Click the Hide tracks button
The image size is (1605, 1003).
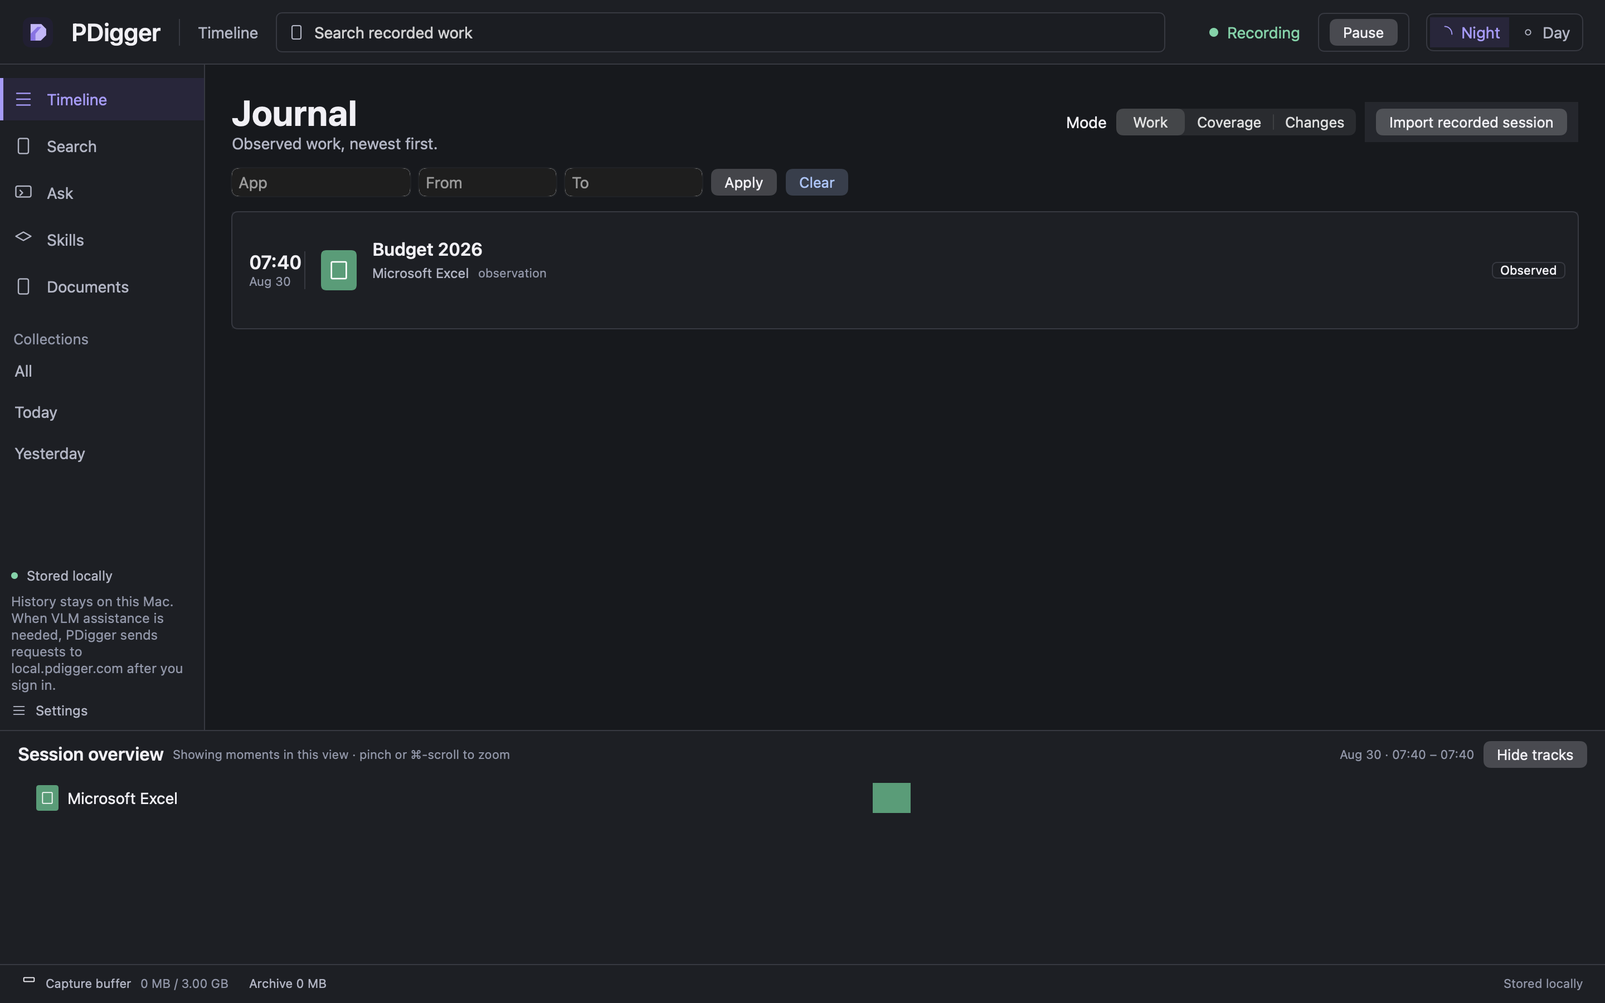[1534, 754]
